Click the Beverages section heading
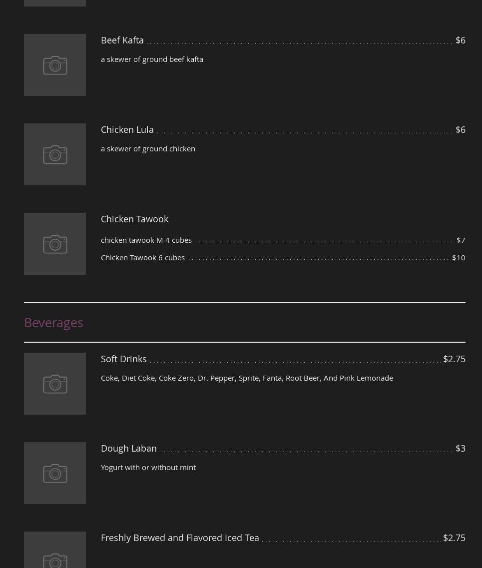 click(53, 322)
